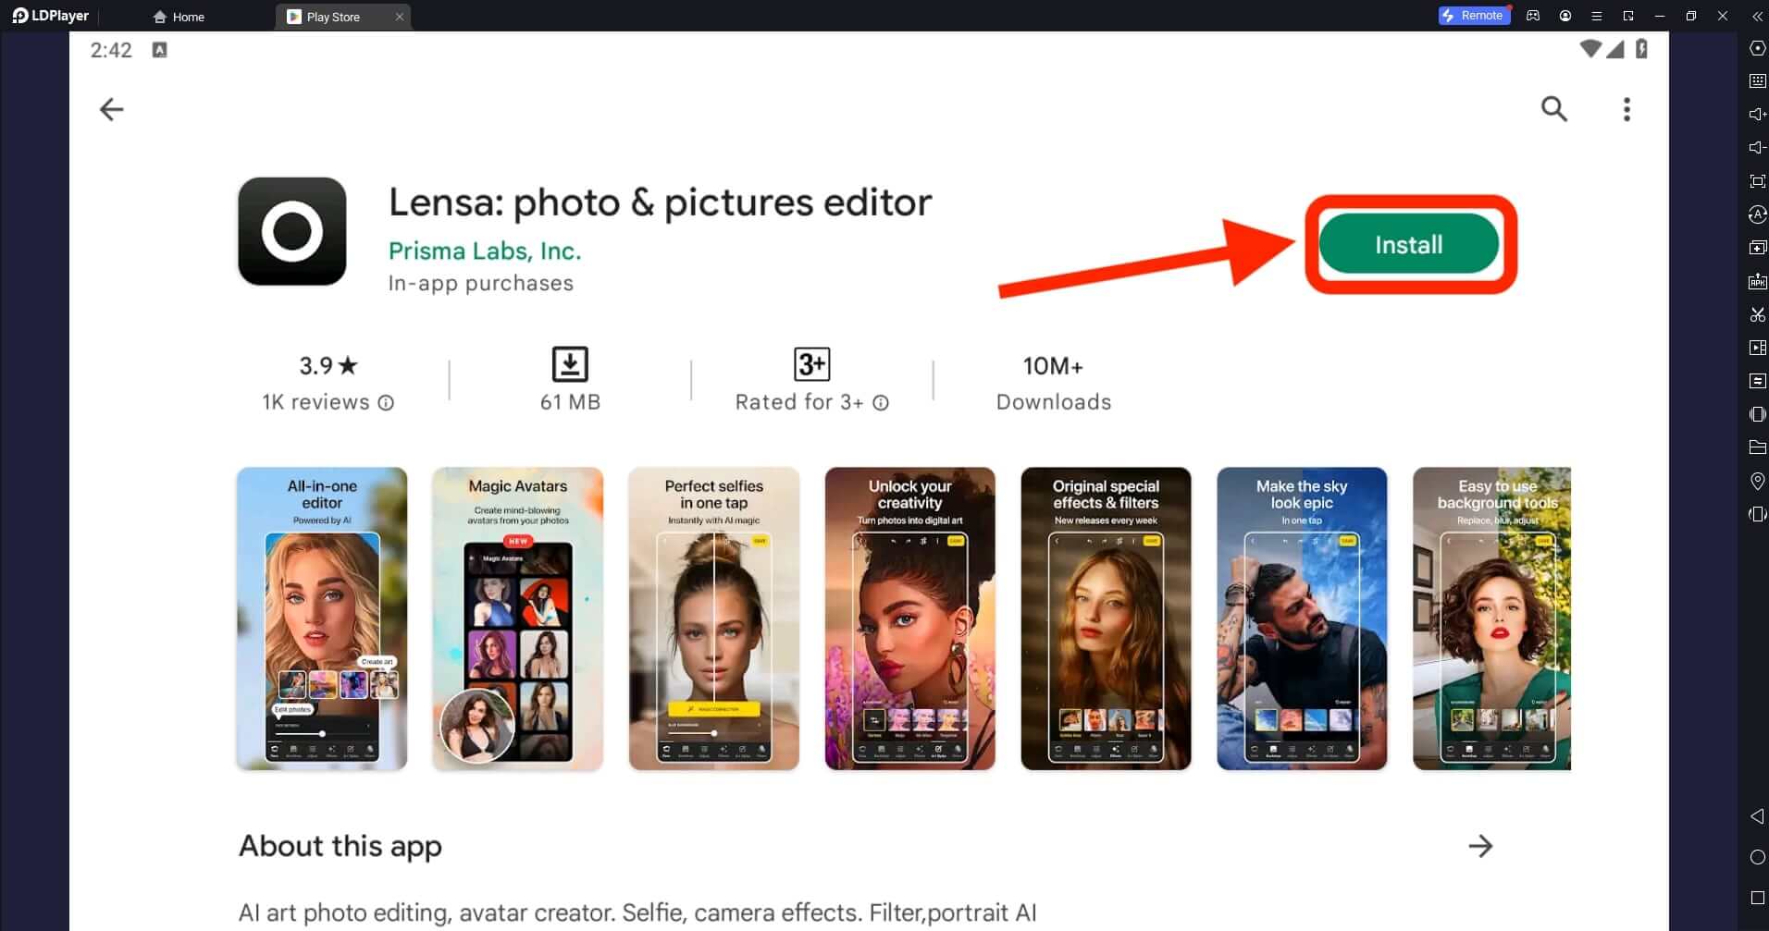Viewport: 1769px width, 931px height.
Task: Click the operation recorder sync icon
Action: click(x=1758, y=214)
